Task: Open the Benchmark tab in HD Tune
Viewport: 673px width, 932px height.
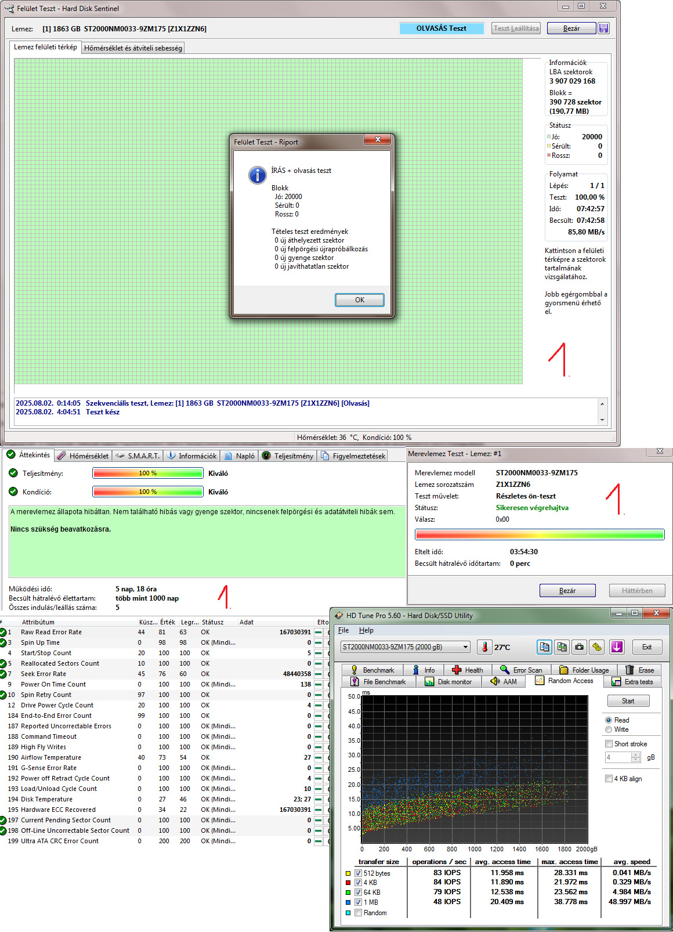Action: pyautogui.click(x=372, y=670)
